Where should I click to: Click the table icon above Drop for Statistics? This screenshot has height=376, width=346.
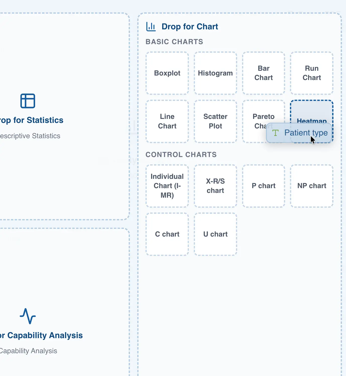click(28, 101)
